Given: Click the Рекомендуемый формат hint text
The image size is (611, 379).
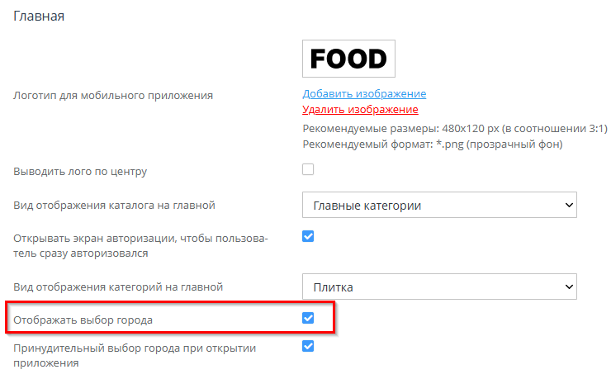Looking at the screenshot, I should [433, 144].
